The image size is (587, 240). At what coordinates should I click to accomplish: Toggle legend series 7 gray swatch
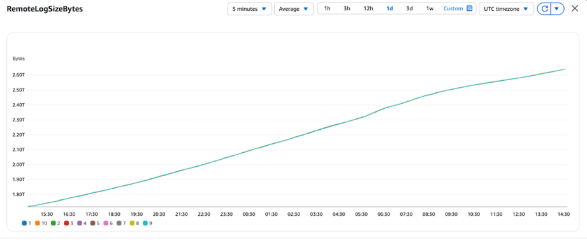coord(119,223)
